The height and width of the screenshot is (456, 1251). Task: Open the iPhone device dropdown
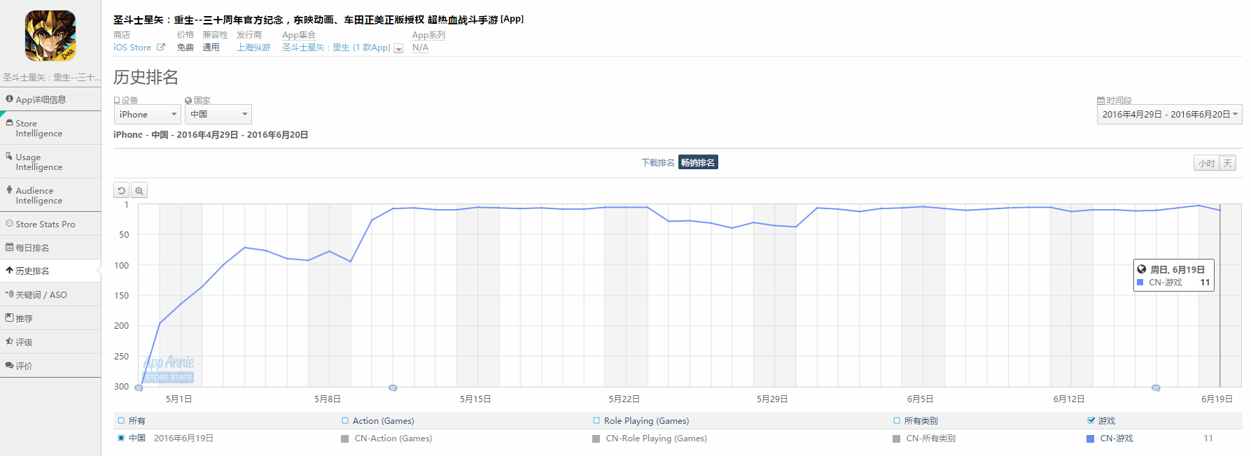pos(148,114)
